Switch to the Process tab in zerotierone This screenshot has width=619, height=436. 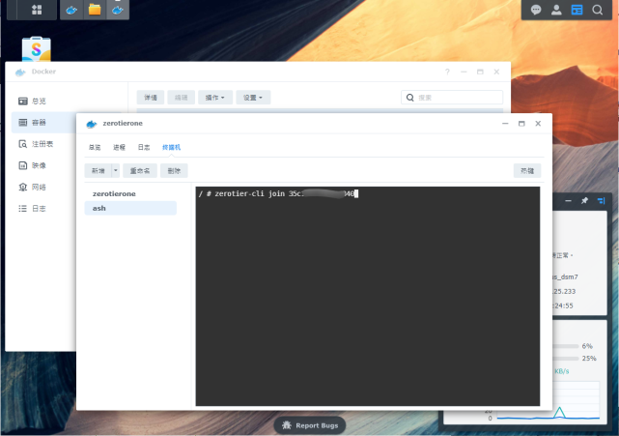(119, 147)
